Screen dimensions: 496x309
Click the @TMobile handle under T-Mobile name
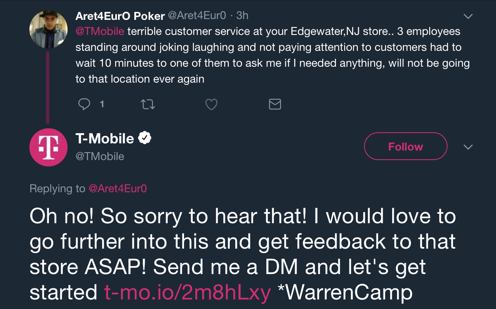point(100,156)
